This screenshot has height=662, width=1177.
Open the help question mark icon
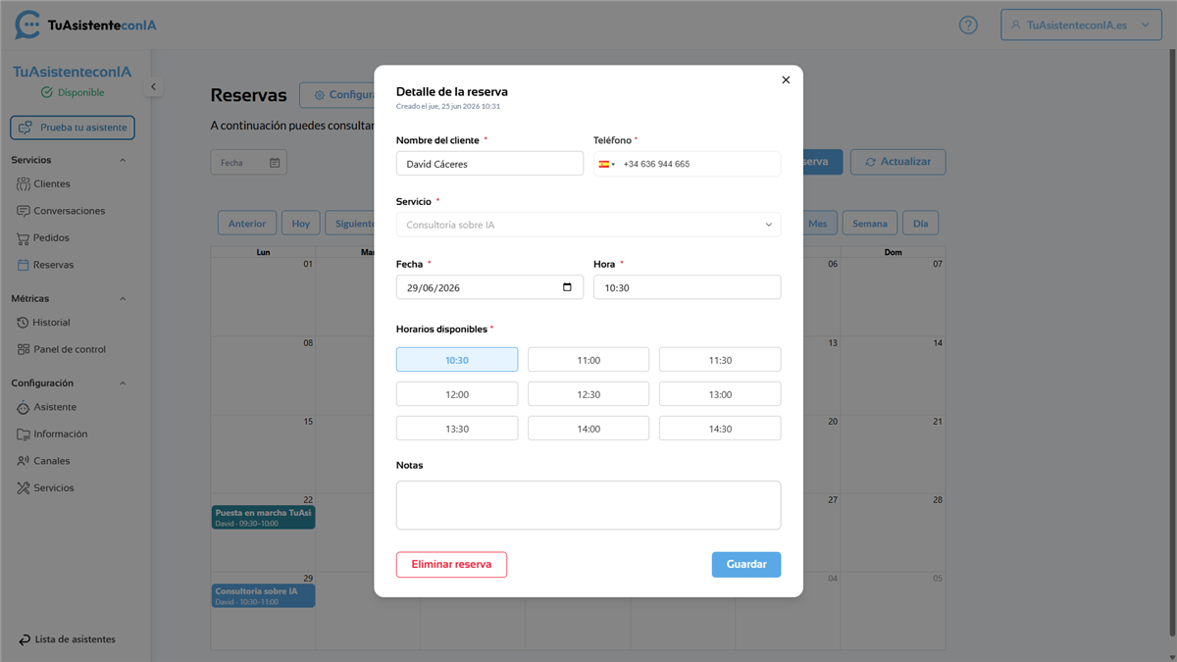[x=968, y=25]
